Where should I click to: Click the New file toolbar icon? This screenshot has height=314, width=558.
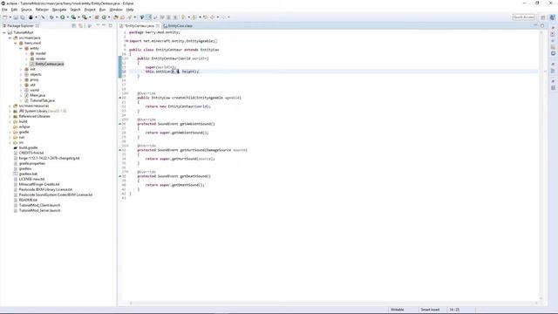(5, 17)
